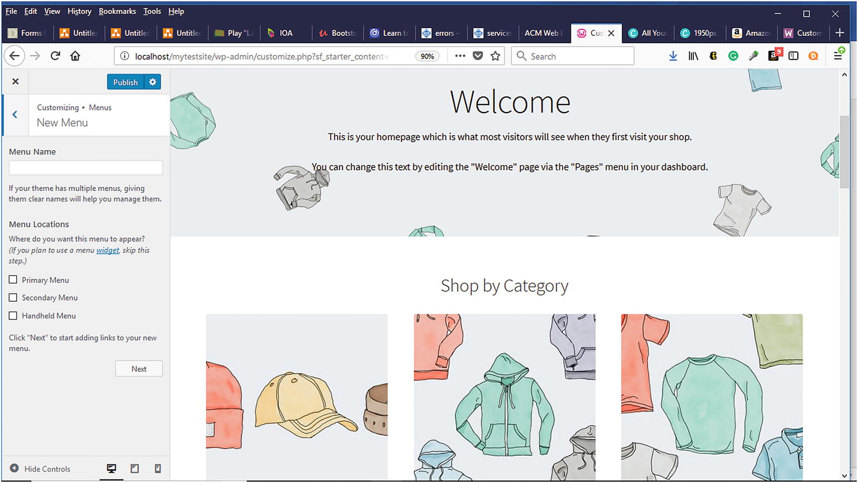Open the green hoodie category thumbnail

504,397
